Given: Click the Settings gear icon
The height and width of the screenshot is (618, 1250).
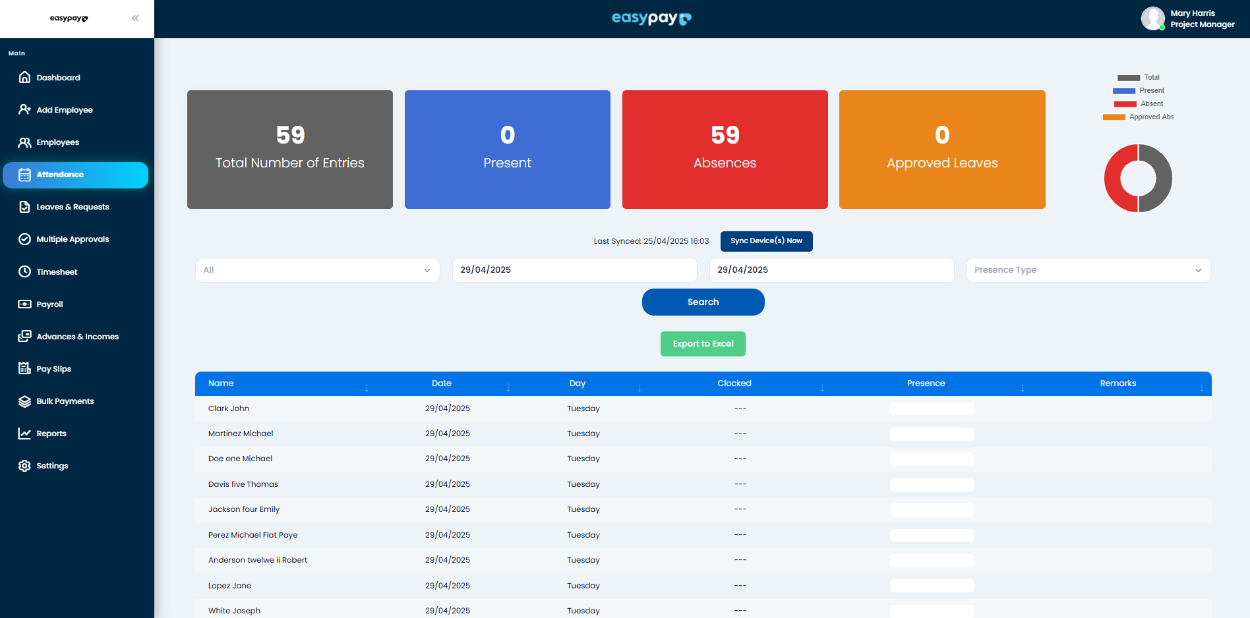Looking at the screenshot, I should coord(24,465).
